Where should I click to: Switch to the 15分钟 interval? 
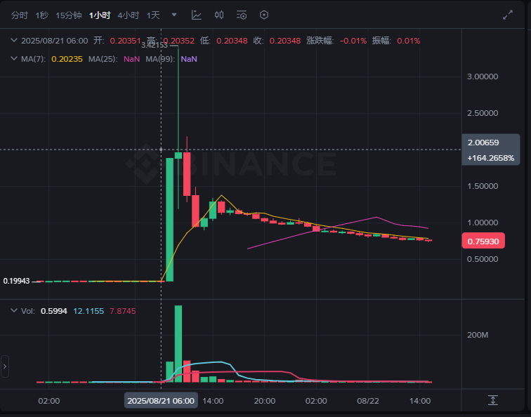(69, 15)
